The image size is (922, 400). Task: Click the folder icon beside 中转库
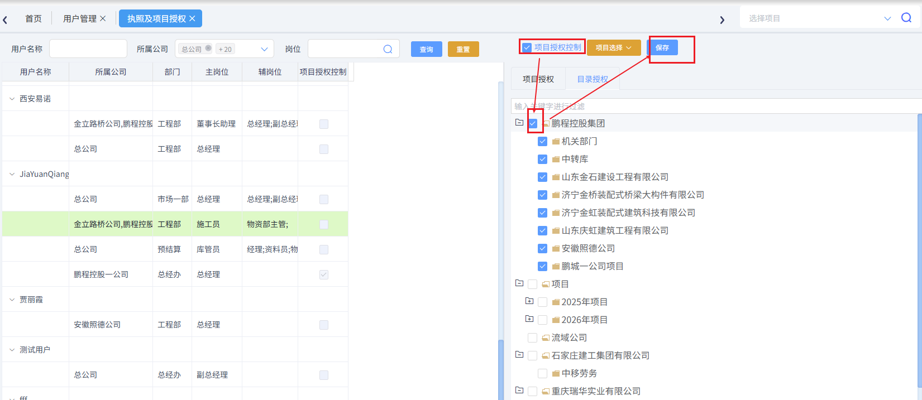(x=556, y=160)
